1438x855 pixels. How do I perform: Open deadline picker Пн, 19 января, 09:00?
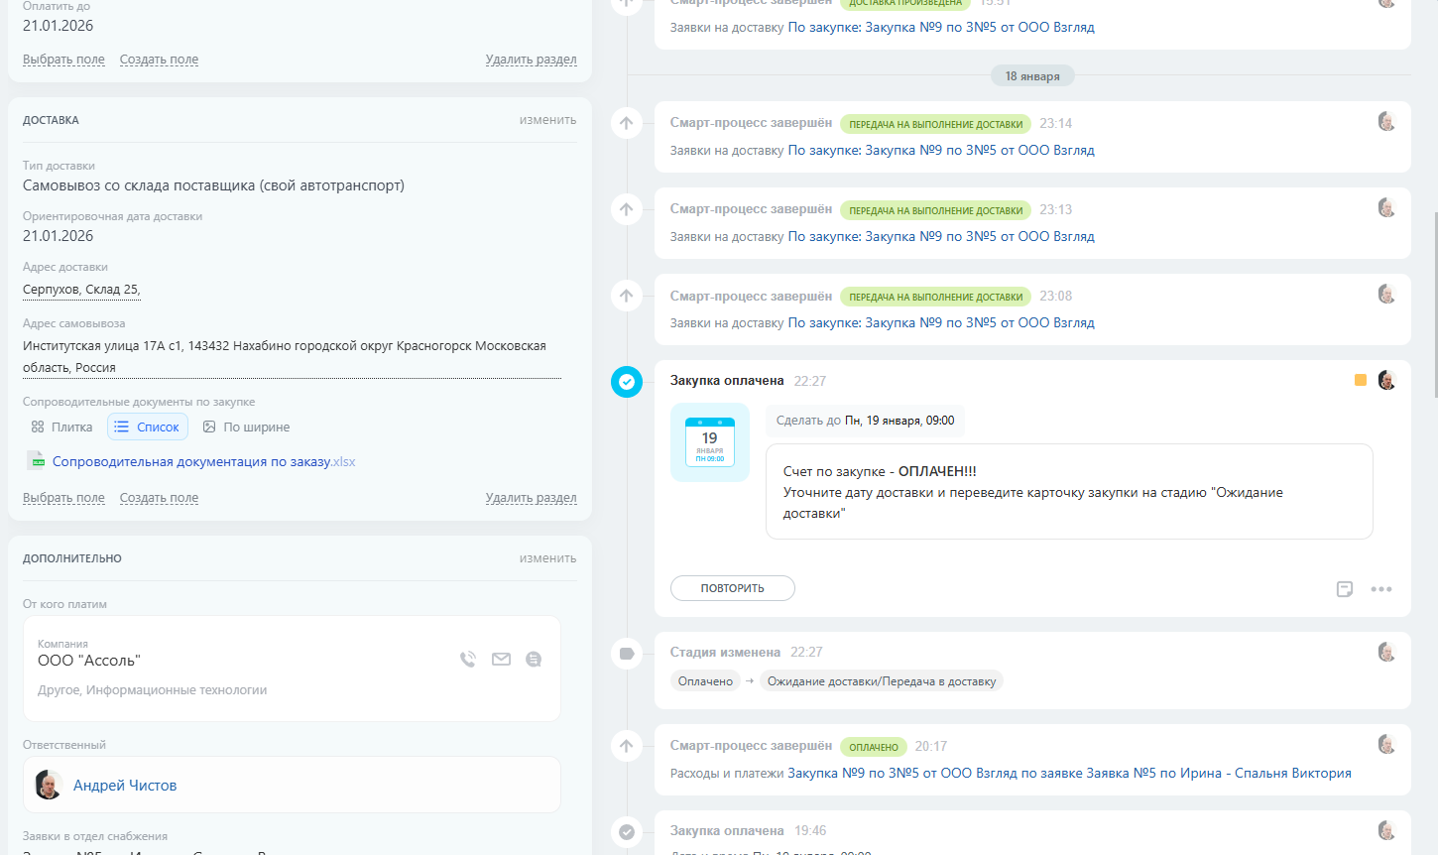pos(899,421)
